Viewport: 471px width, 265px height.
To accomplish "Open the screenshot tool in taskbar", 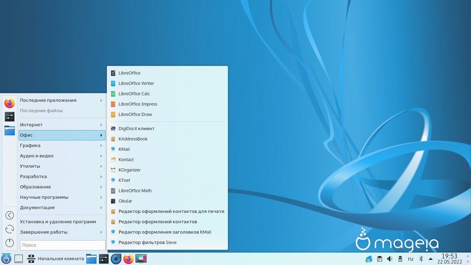I will click(x=141, y=259).
